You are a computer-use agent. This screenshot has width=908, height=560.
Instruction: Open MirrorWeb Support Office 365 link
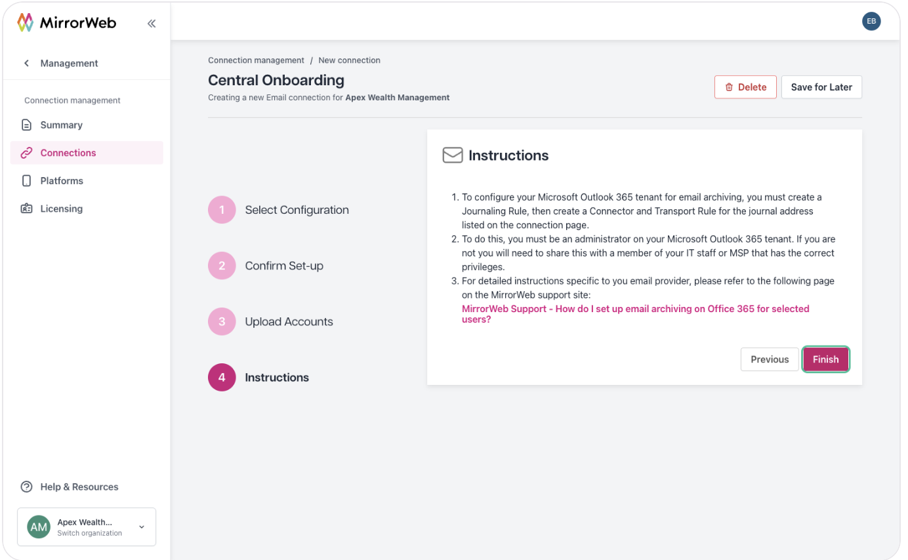coord(636,314)
